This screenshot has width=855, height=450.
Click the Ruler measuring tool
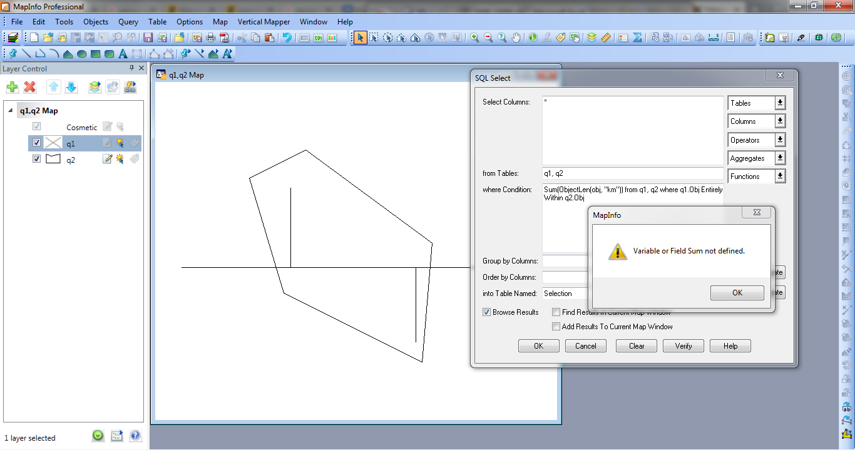605,38
